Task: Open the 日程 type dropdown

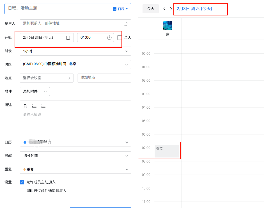Action: pyautogui.click(x=120, y=9)
